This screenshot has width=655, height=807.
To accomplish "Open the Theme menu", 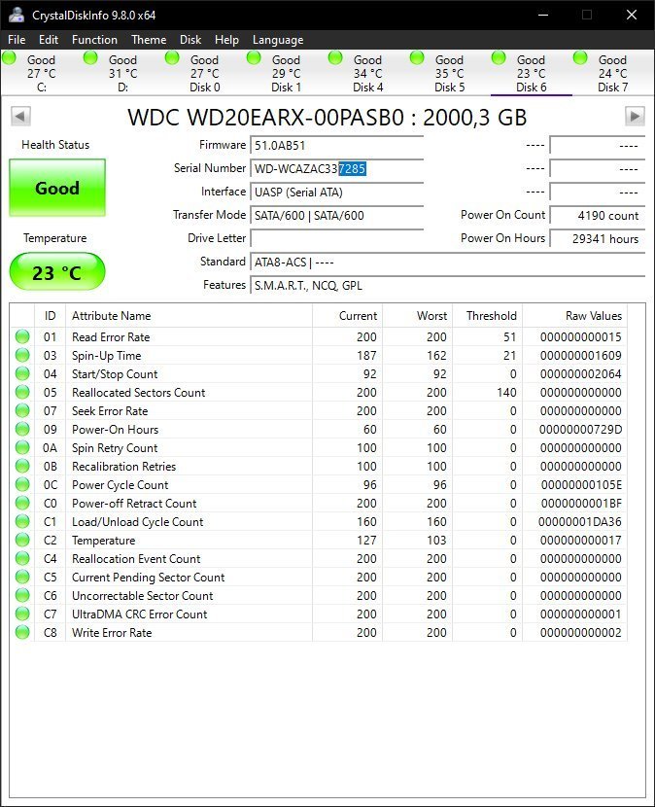I will click(x=149, y=40).
